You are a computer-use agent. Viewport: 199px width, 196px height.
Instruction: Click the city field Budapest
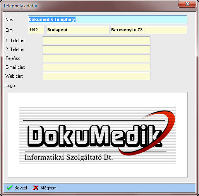[78, 30]
